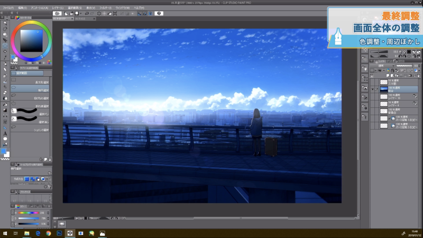Click the V value slider

tap(29, 224)
